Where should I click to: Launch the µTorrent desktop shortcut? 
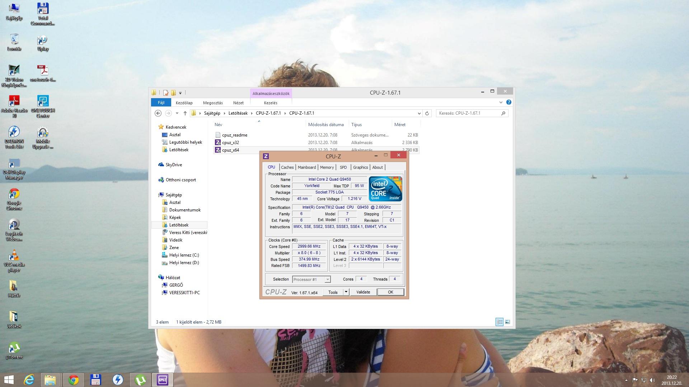[x=14, y=350]
